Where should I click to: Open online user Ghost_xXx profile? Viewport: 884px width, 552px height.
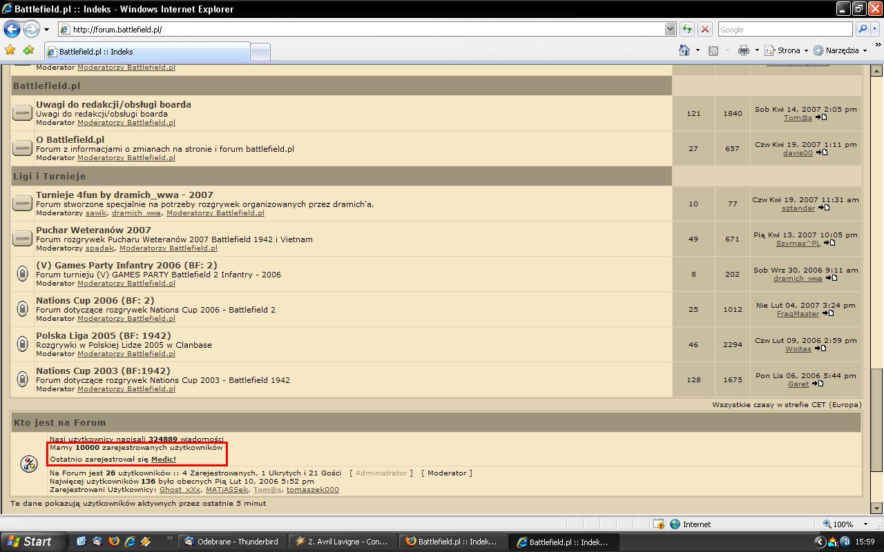(180, 490)
